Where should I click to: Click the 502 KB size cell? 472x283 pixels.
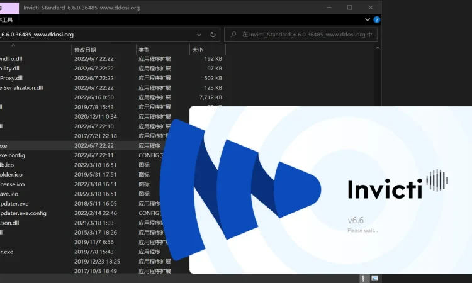coord(213,78)
